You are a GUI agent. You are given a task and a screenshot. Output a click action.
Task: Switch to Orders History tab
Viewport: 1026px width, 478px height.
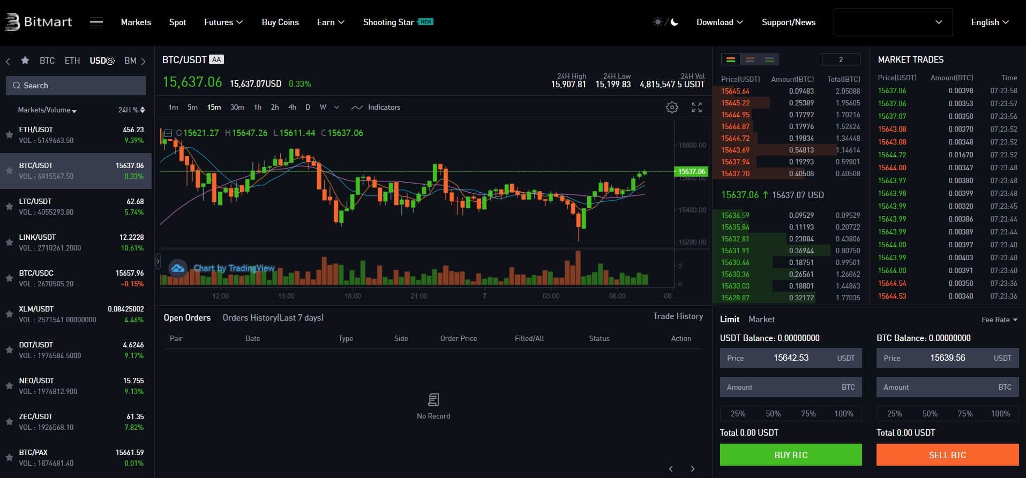tap(273, 317)
